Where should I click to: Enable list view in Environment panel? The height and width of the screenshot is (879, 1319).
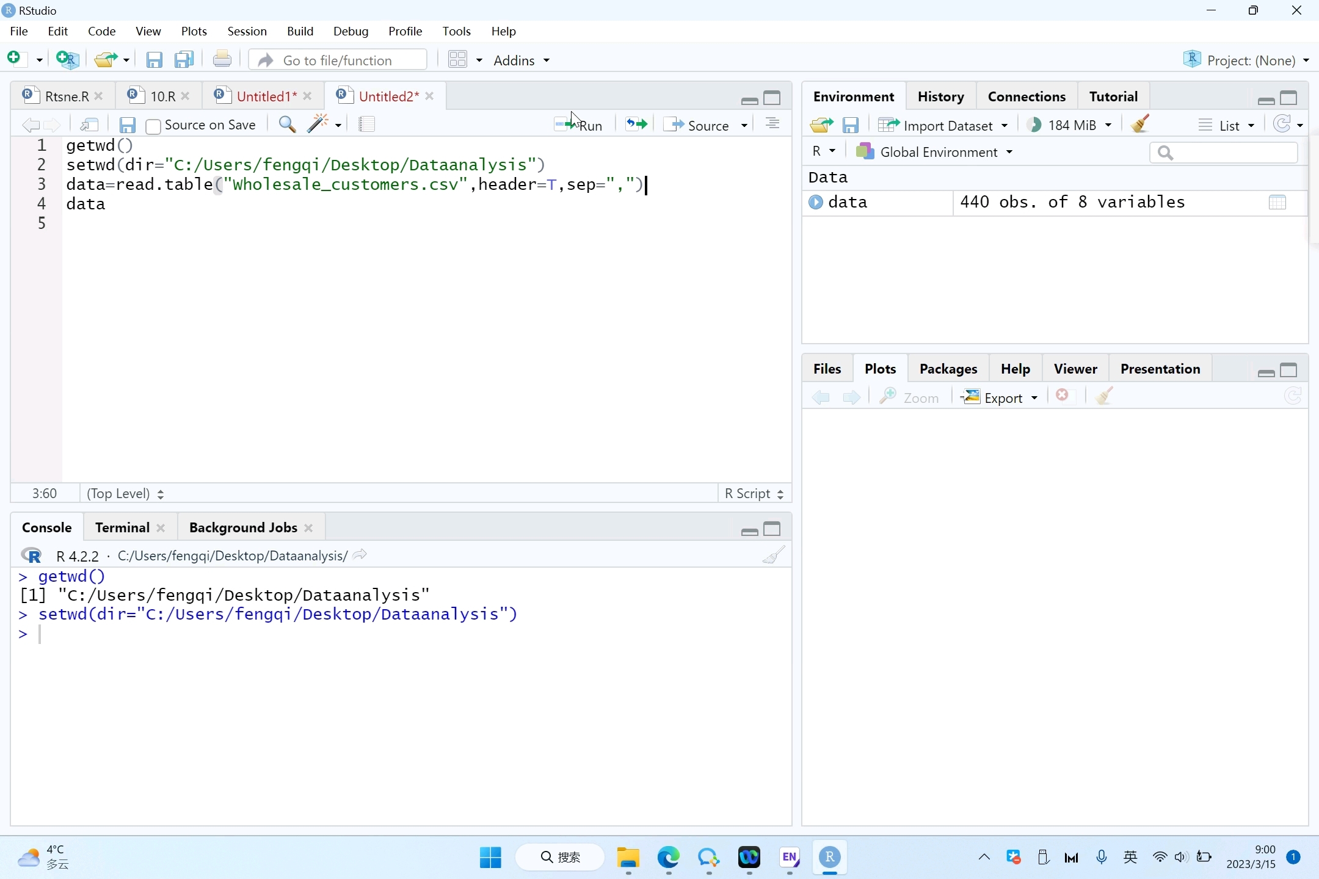pos(1226,125)
